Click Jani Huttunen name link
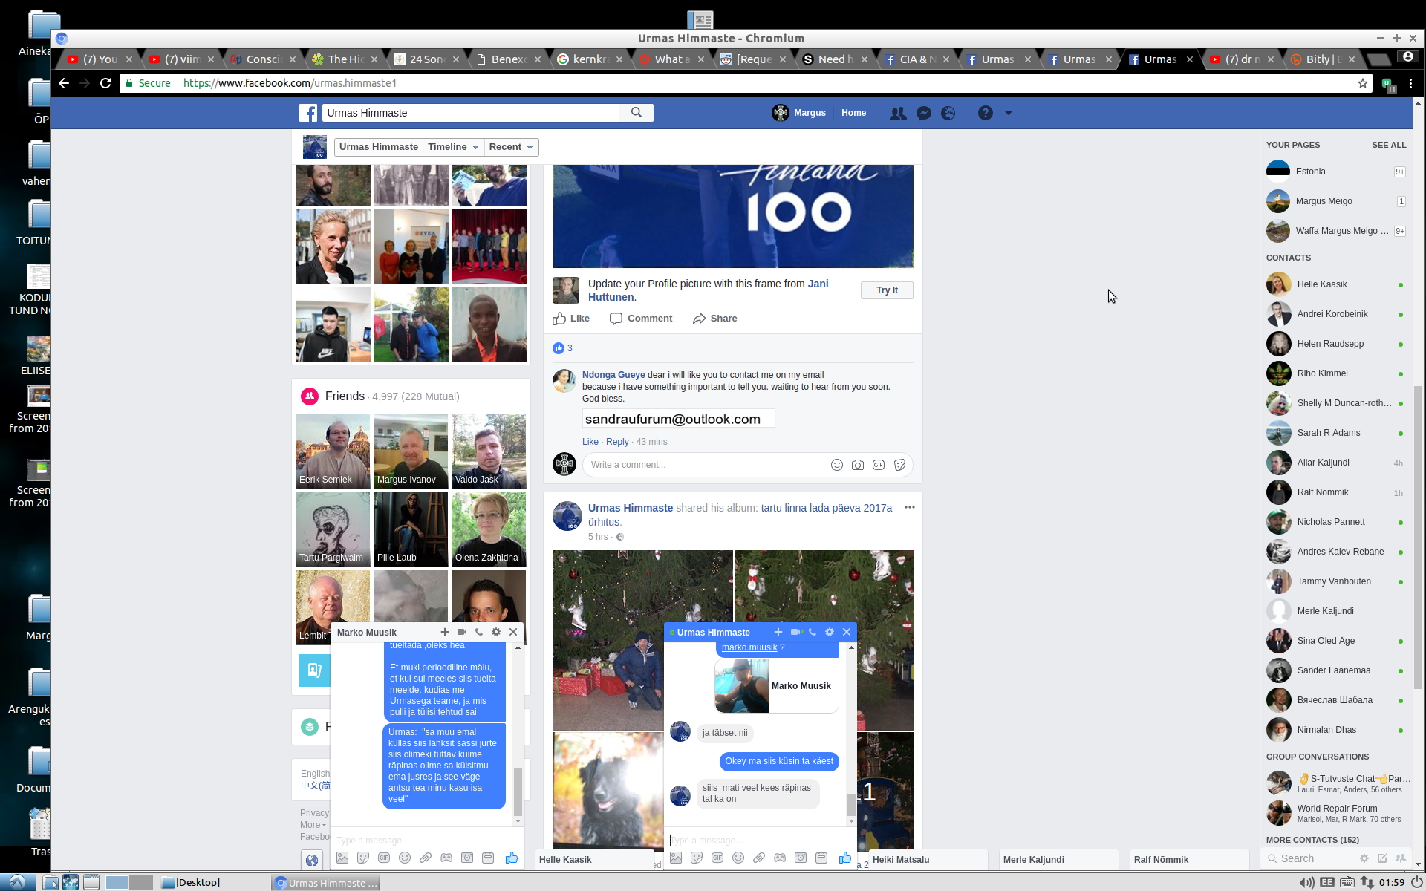 pyautogui.click(x=709, y=290)
